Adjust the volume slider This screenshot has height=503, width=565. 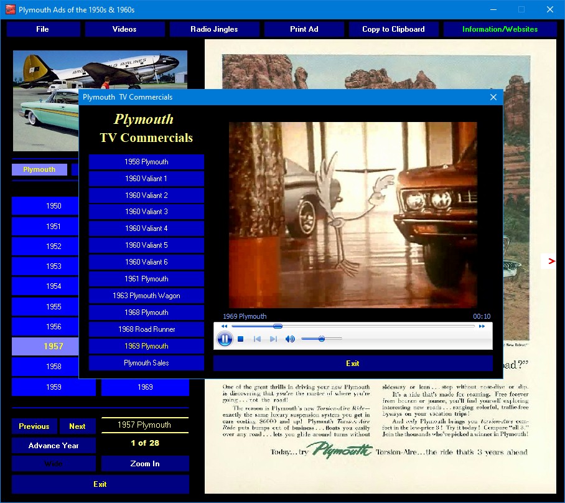click(322, 339)
